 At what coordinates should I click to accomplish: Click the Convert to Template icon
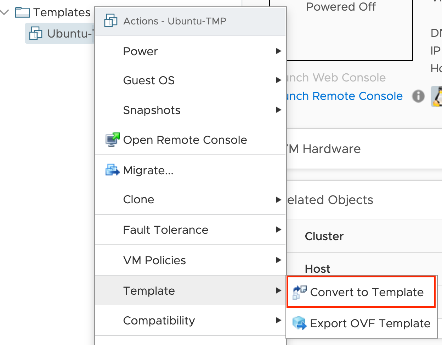(300, 292)
